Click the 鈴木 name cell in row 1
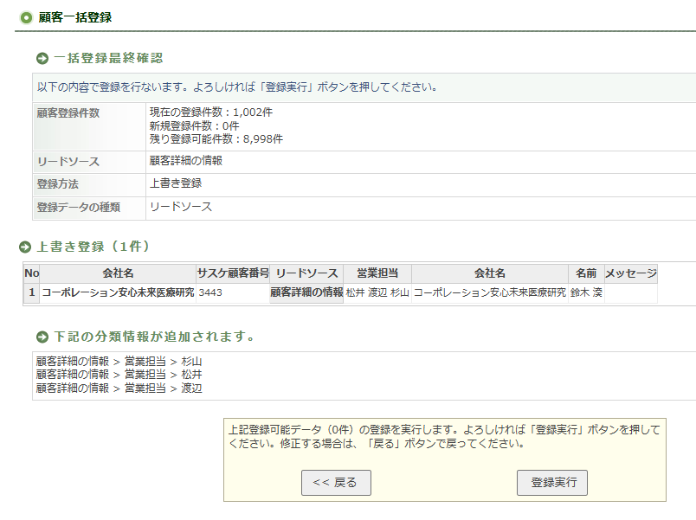696x520 pixels. (x=585, y=293)
